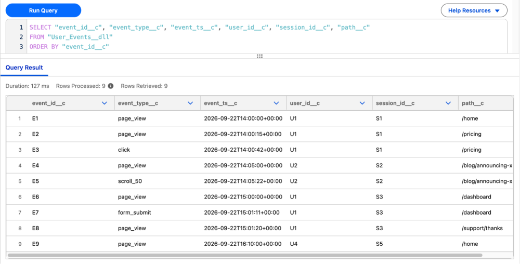Screen dimensions: 520x264
Task: Select cell E4 in event_id column
Action: 35,165
